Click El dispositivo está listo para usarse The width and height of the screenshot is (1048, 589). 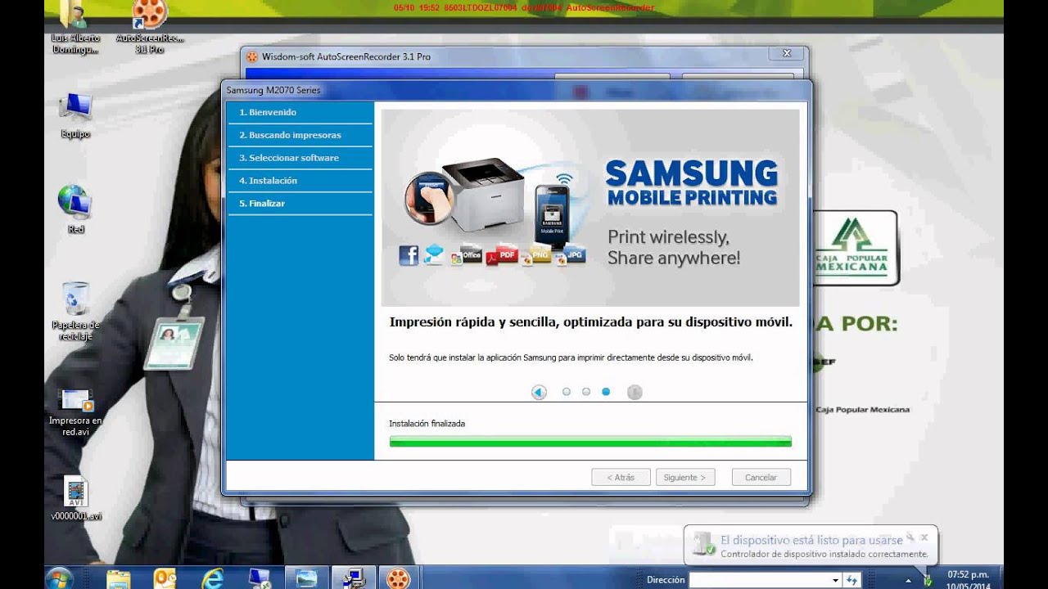pyautogui.click(x=811, y=540)
